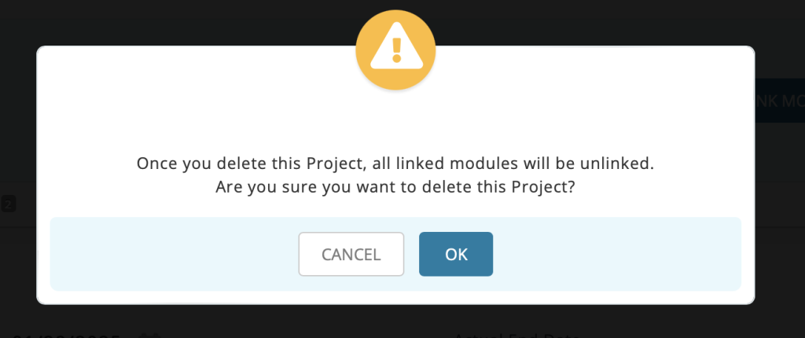Click the light blue footer bar of the dialog
This screenshot has height=338, width=805.
395,254
